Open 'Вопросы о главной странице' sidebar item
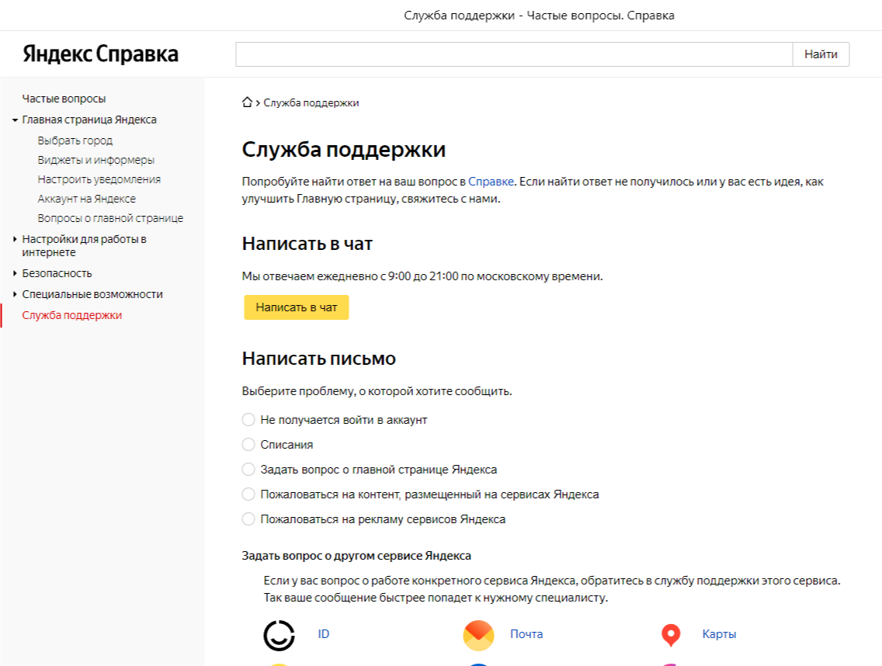882x666 pixels. click(110, 218)
